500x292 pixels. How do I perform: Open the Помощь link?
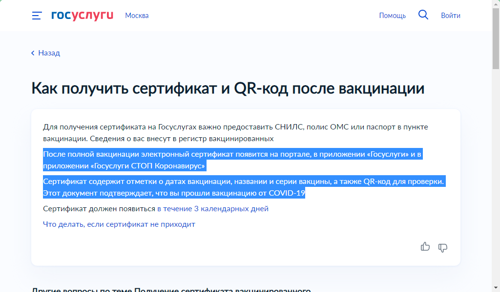392,16
